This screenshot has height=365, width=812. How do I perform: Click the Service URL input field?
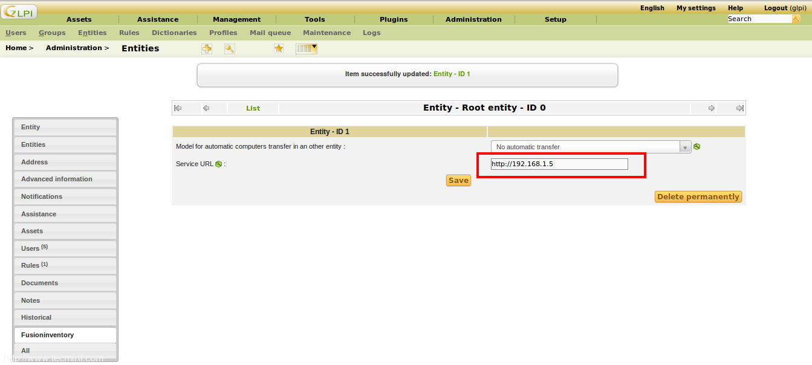(559, 164)
